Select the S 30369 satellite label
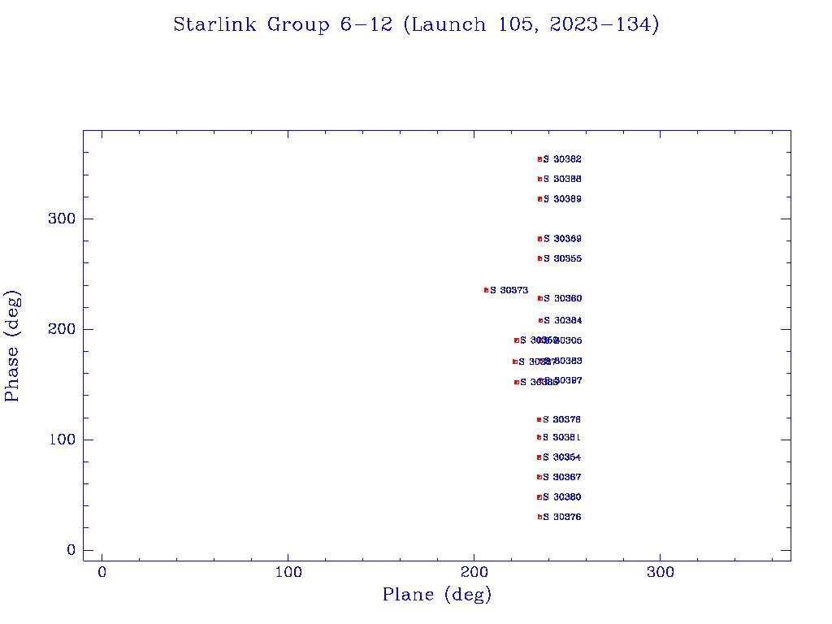Screen dimensions: 832x624 click(x=562, y=239)
